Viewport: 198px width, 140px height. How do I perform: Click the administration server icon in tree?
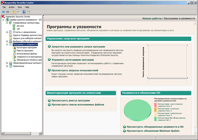[7, 20]
